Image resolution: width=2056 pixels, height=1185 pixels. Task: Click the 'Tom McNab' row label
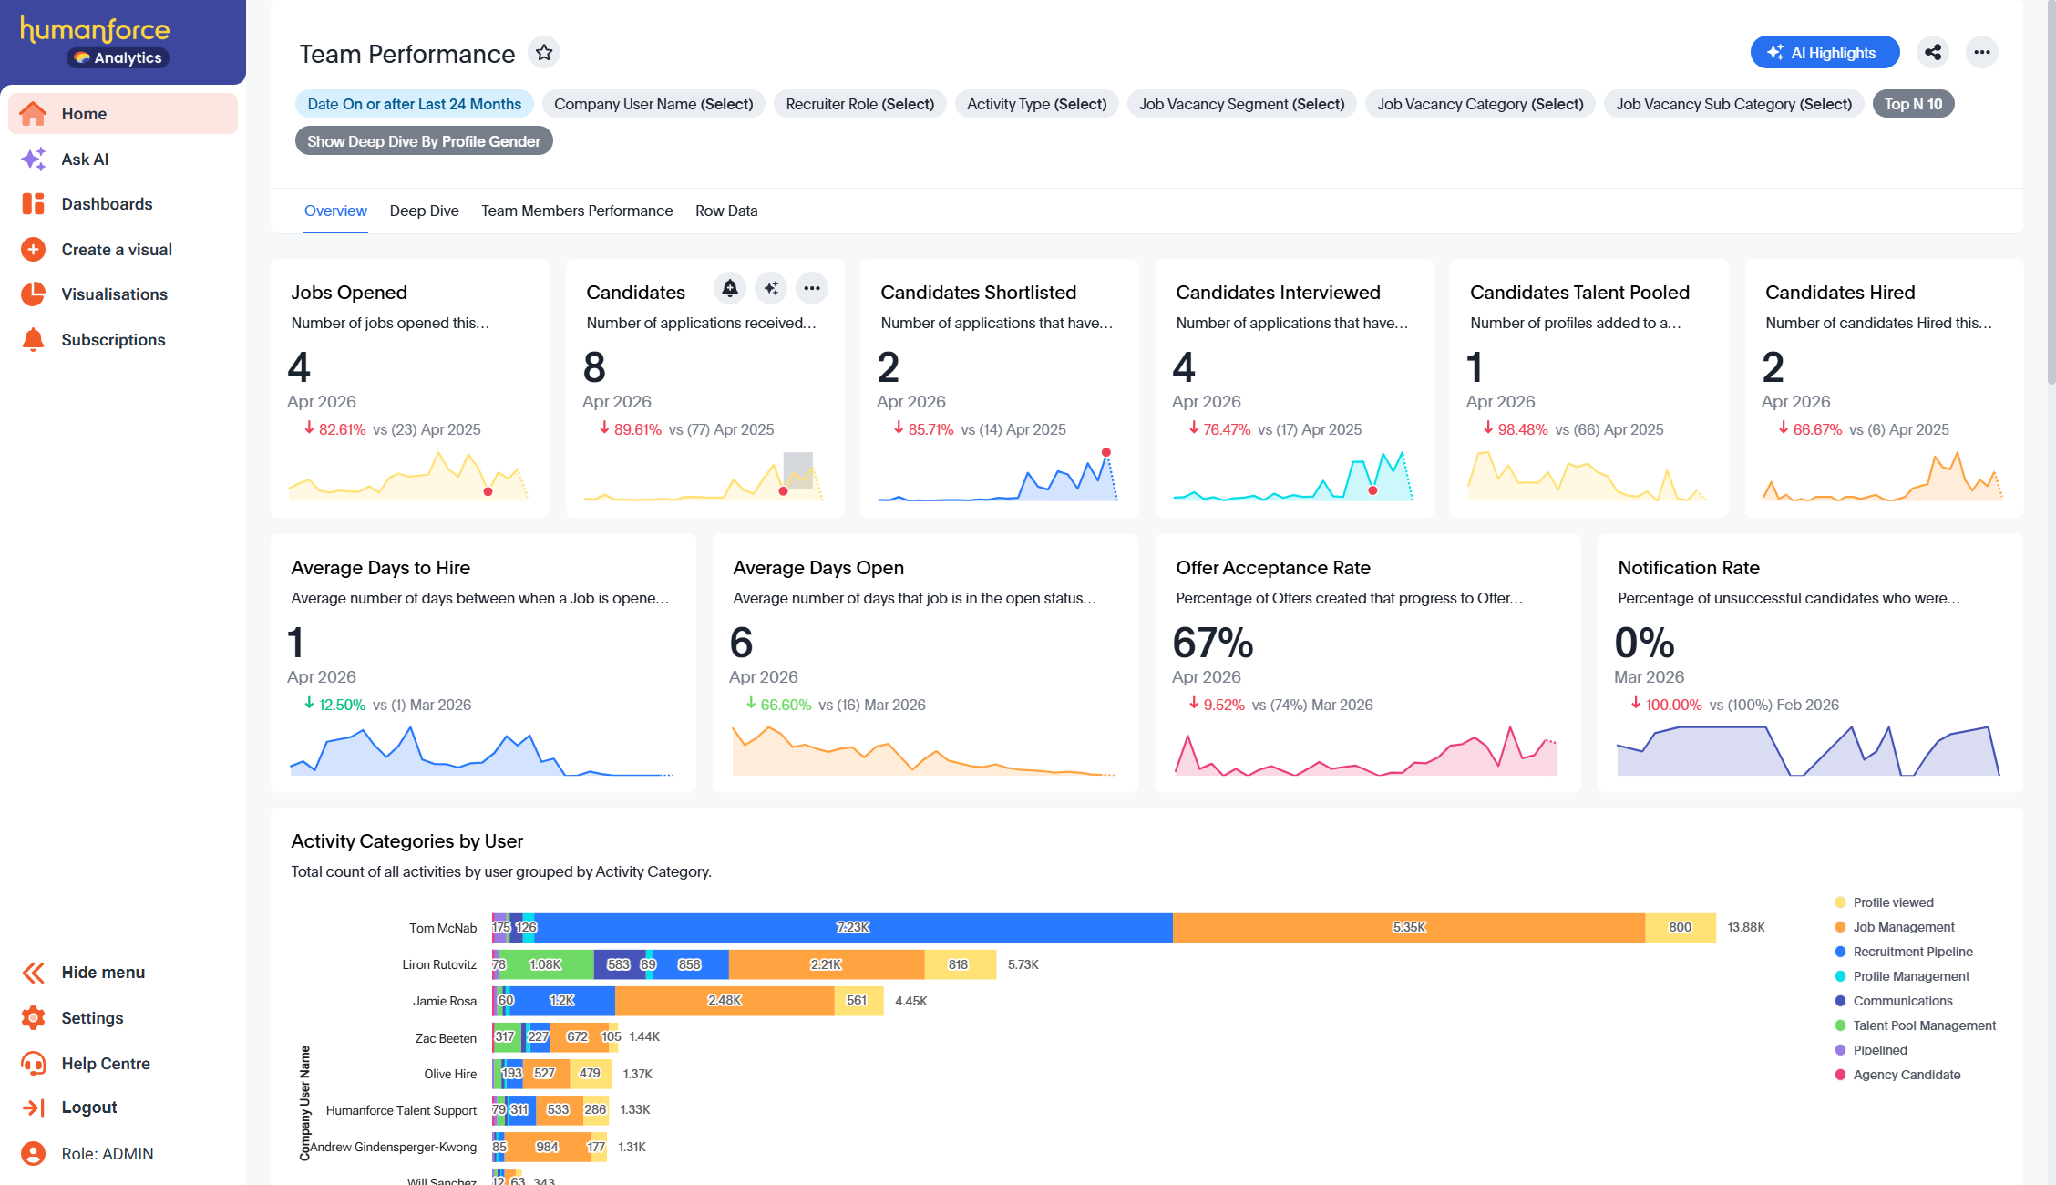pyautogui.click(x=443, y=928)
